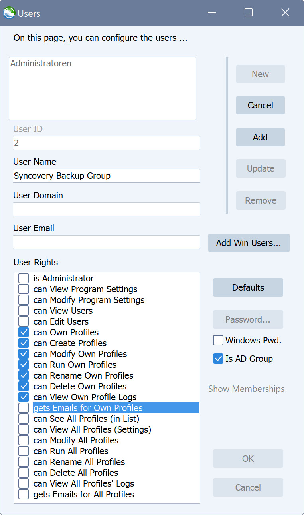The width and height of the screenshot is (304, 515).
Task: Enable "can Edit Users" permission
Action: coord(23,321)
